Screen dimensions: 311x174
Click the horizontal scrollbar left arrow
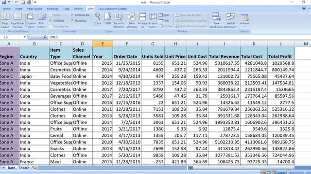[190, 168]
